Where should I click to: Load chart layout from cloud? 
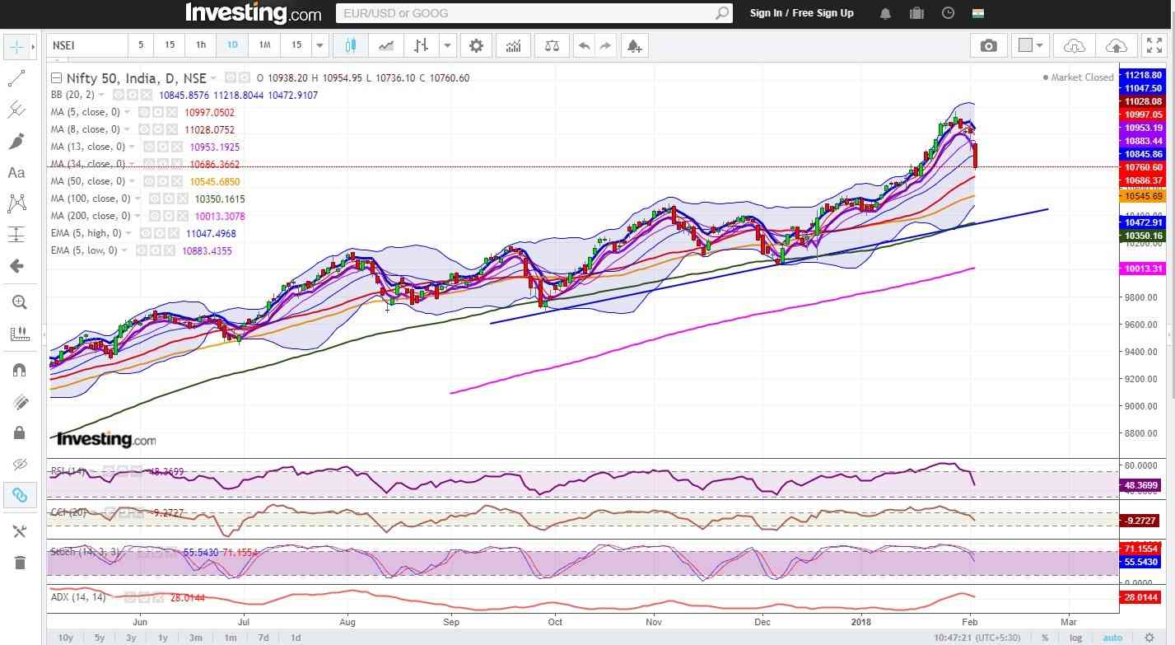tap(1074, 45)
